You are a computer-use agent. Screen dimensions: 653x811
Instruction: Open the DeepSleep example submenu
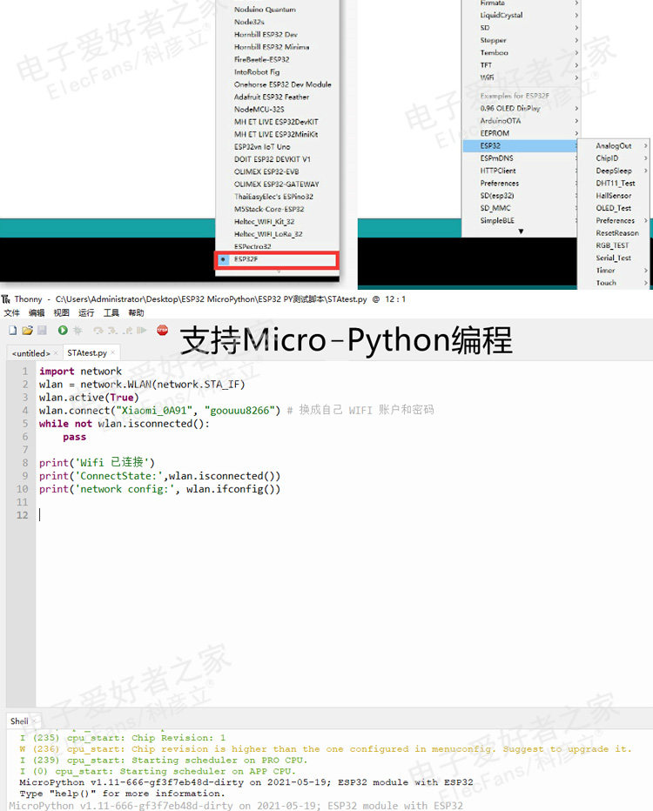pyautogui.click(x=614, y=171)
